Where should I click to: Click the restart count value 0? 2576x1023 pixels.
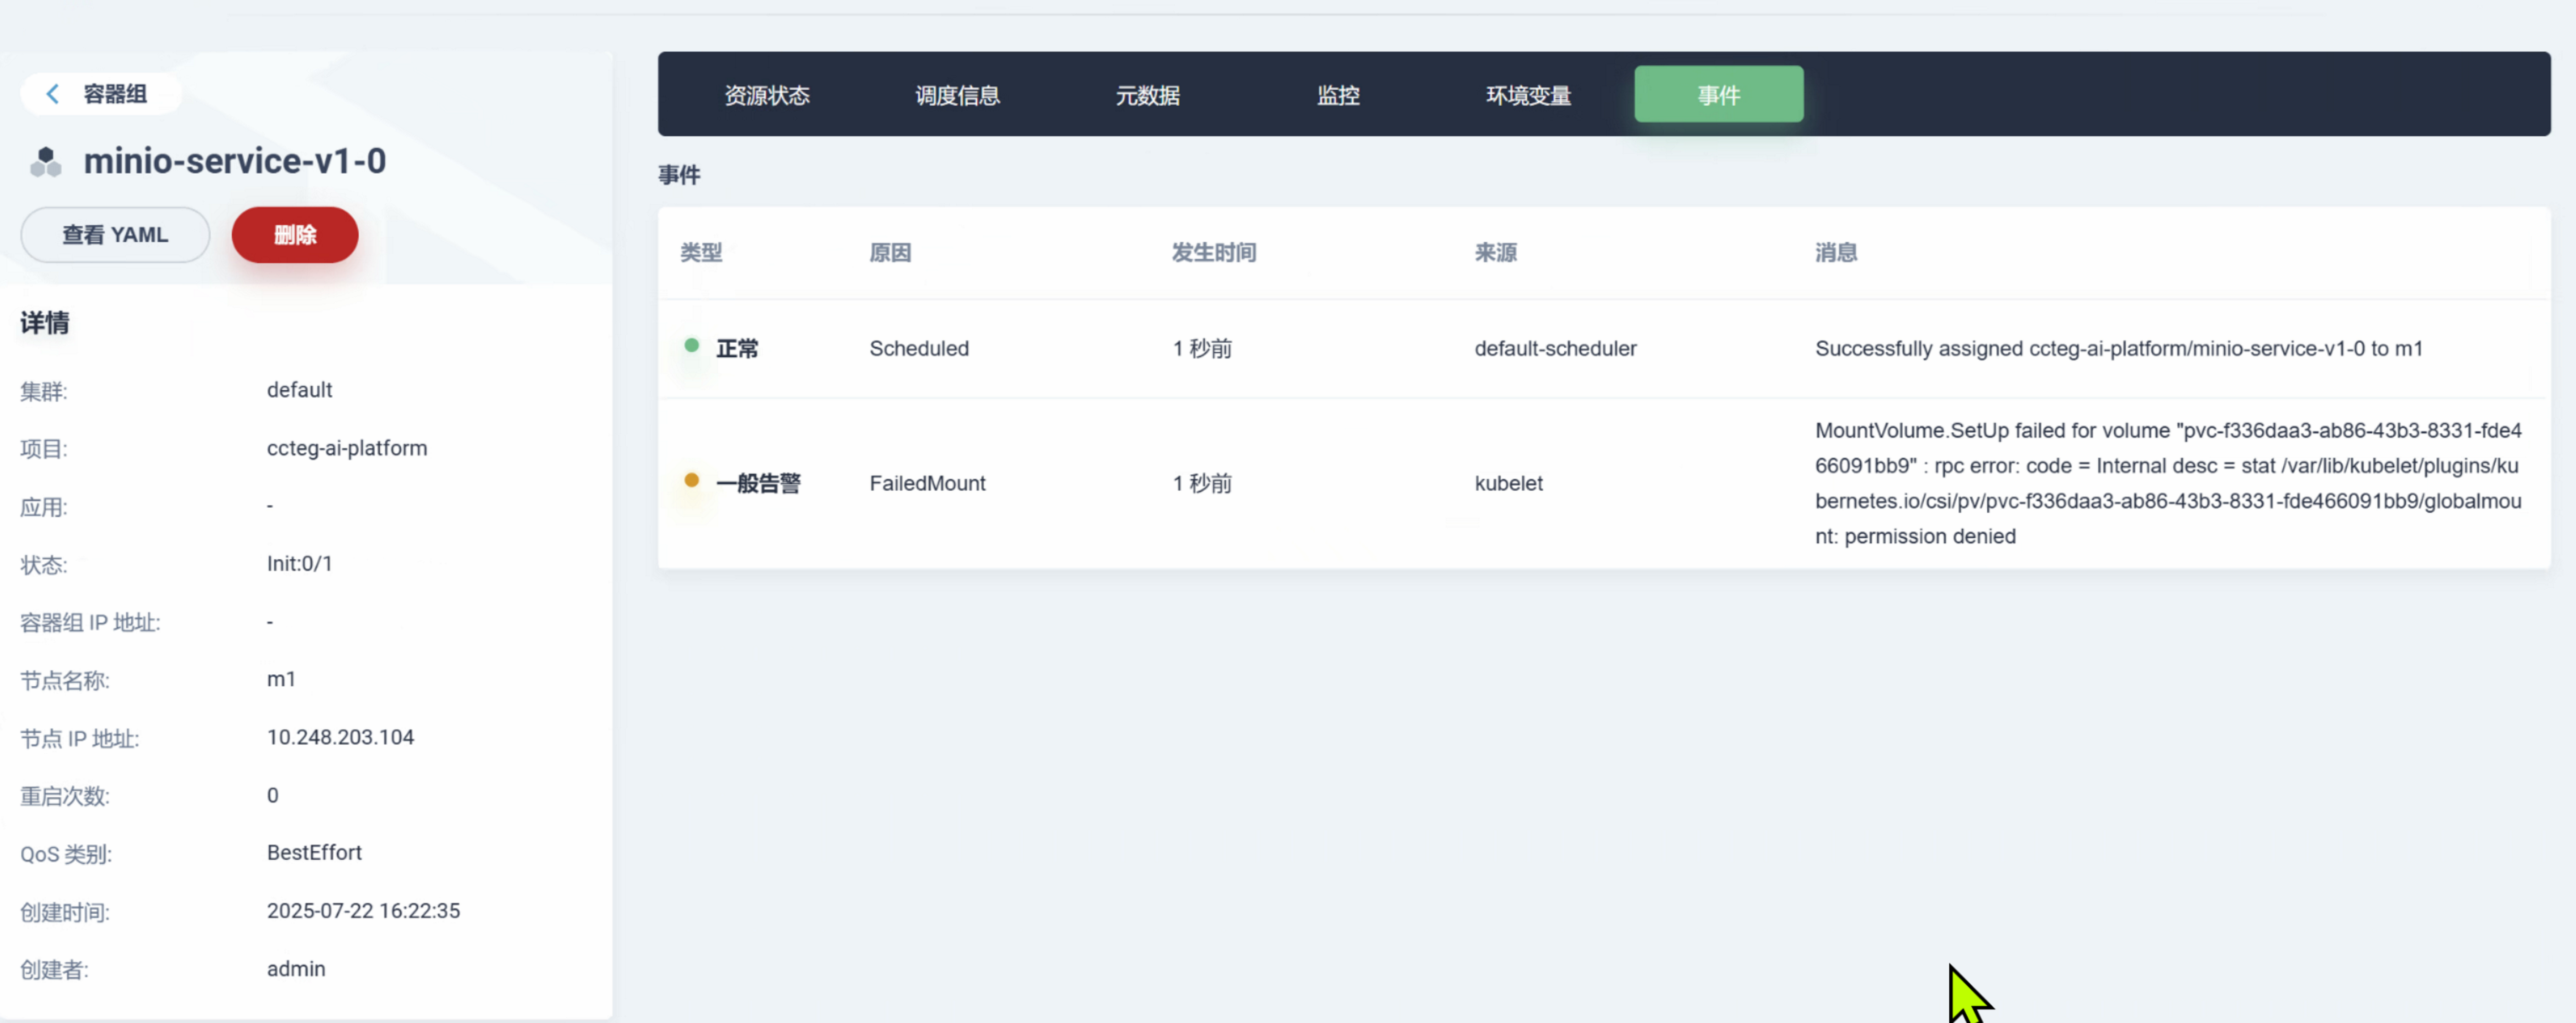272,796
